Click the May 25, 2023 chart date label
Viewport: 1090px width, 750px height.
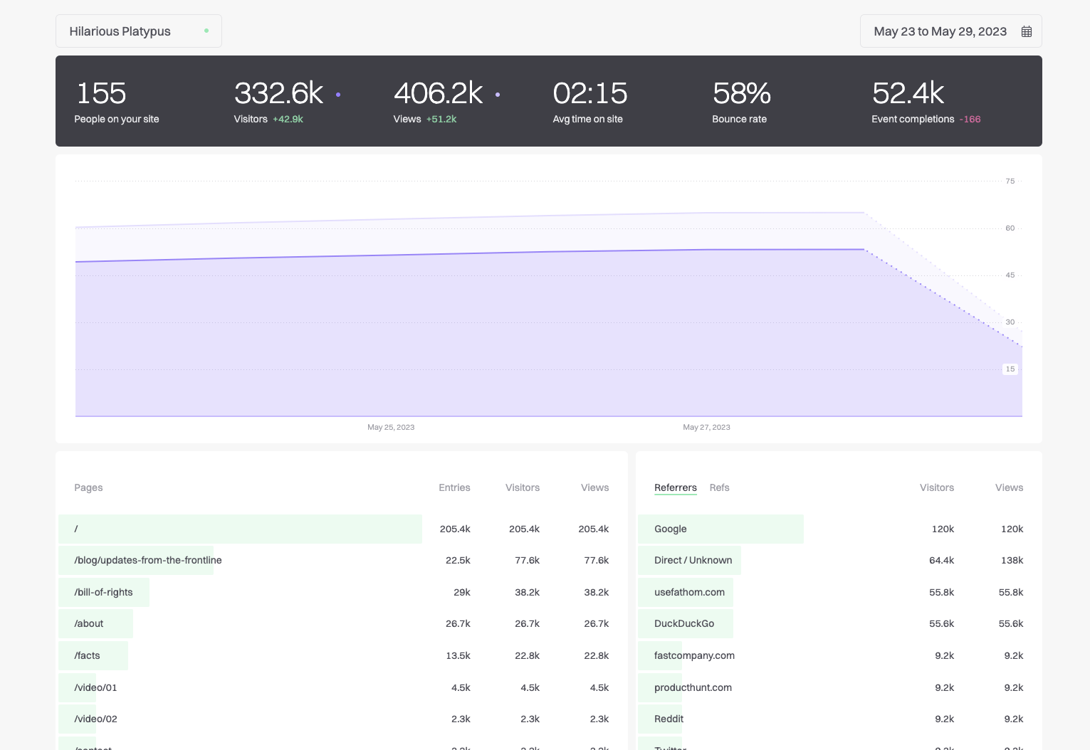pyautogui.click(x=391, y=427)
